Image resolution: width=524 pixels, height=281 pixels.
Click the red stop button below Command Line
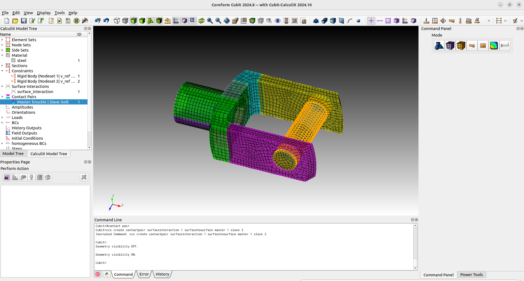coord(98,274)
